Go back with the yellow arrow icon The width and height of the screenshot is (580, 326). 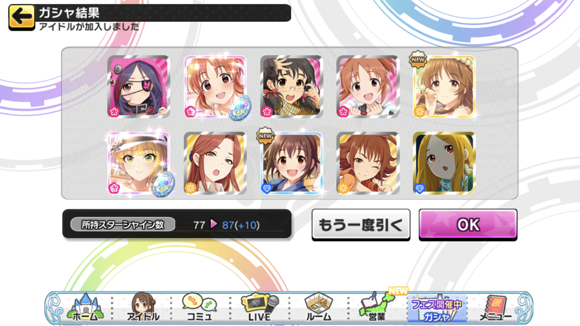point(21,17)
